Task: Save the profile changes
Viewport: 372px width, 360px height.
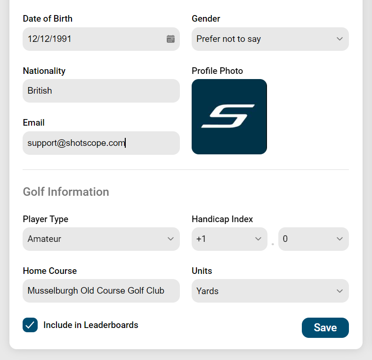Action: 325,328
